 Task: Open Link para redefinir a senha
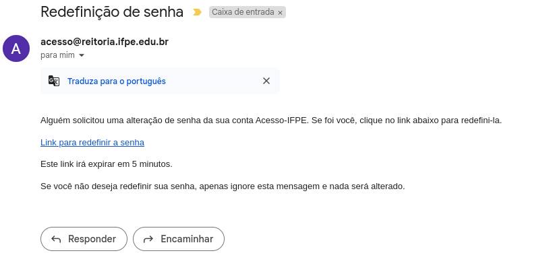click(x=92, y=142)
